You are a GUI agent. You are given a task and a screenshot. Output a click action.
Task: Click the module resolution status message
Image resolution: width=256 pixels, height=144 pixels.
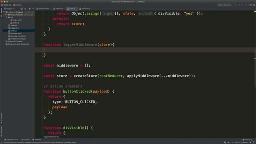pyautogui.click(x=40, y=142)
